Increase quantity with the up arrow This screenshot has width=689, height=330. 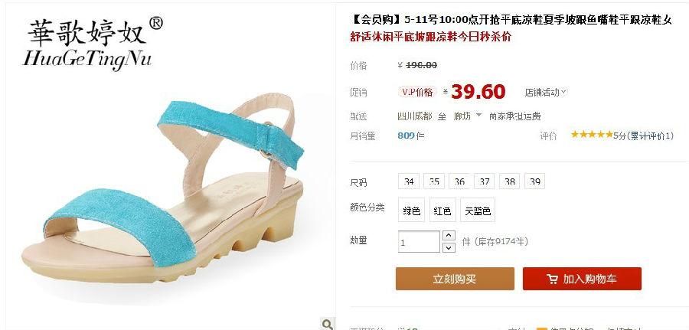click(448, 236)
